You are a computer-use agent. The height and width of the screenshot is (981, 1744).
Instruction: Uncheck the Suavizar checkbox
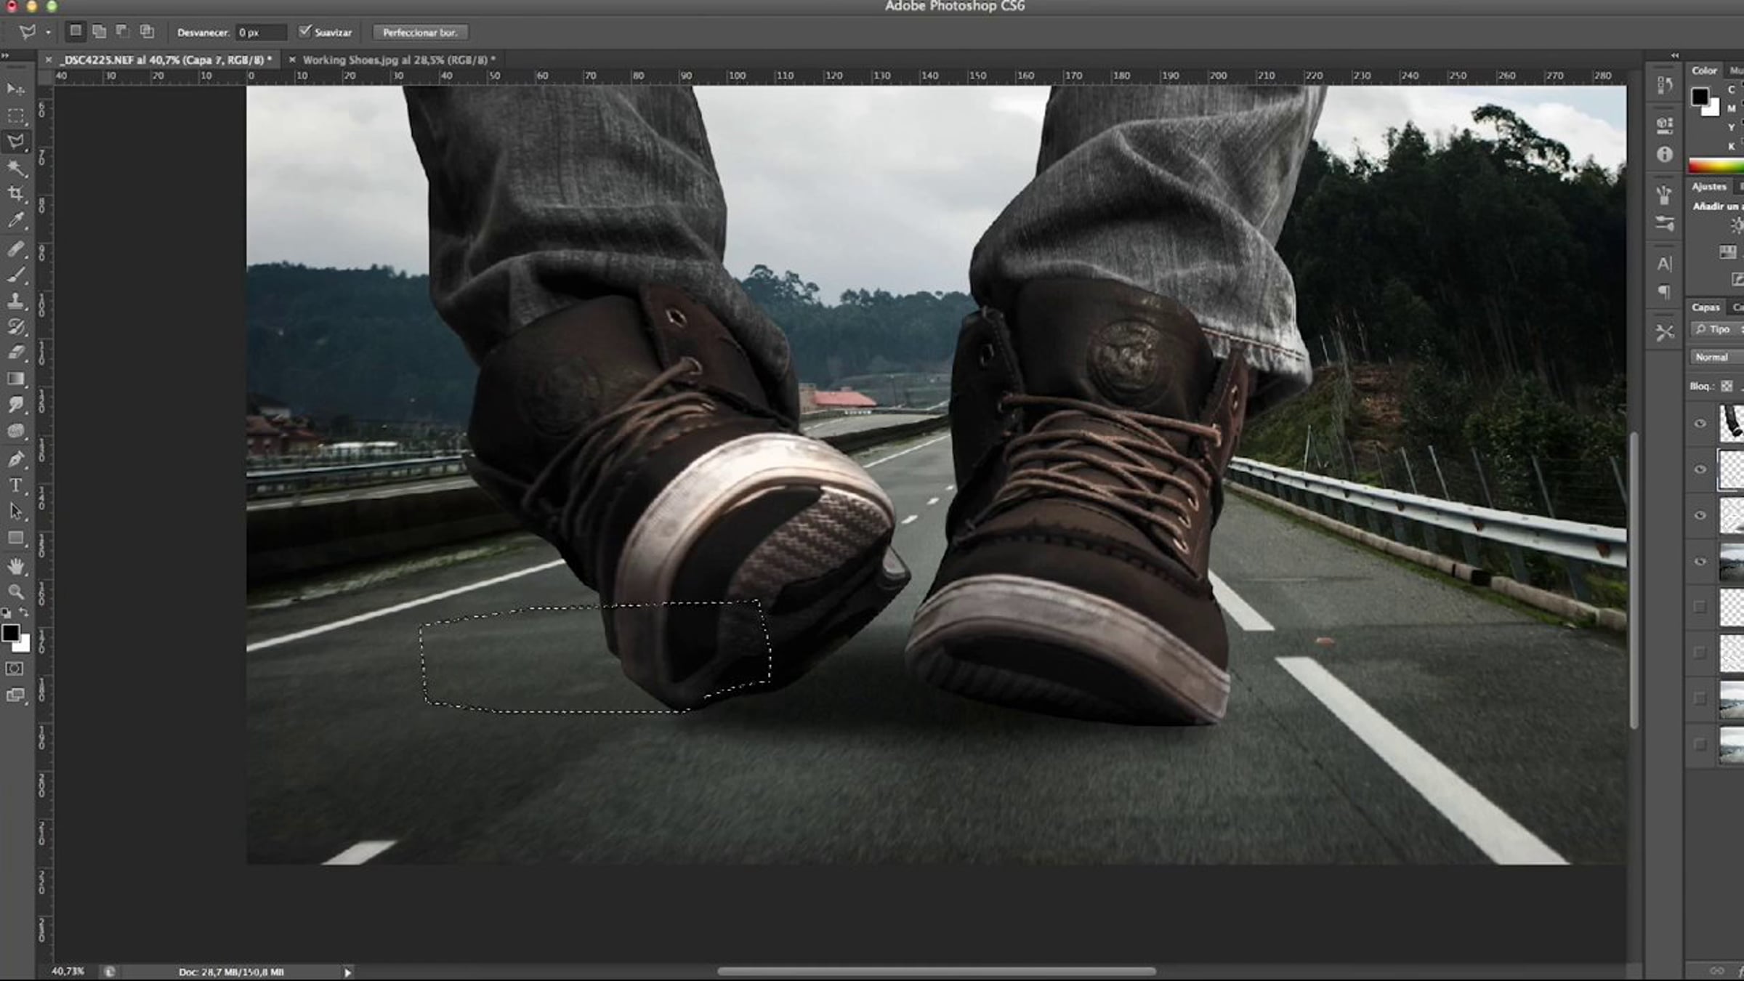point(305,31)
